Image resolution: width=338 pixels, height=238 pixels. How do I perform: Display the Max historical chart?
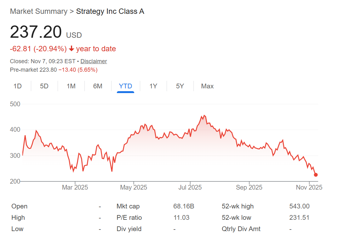pyautogui.click(x=207, y=86)
